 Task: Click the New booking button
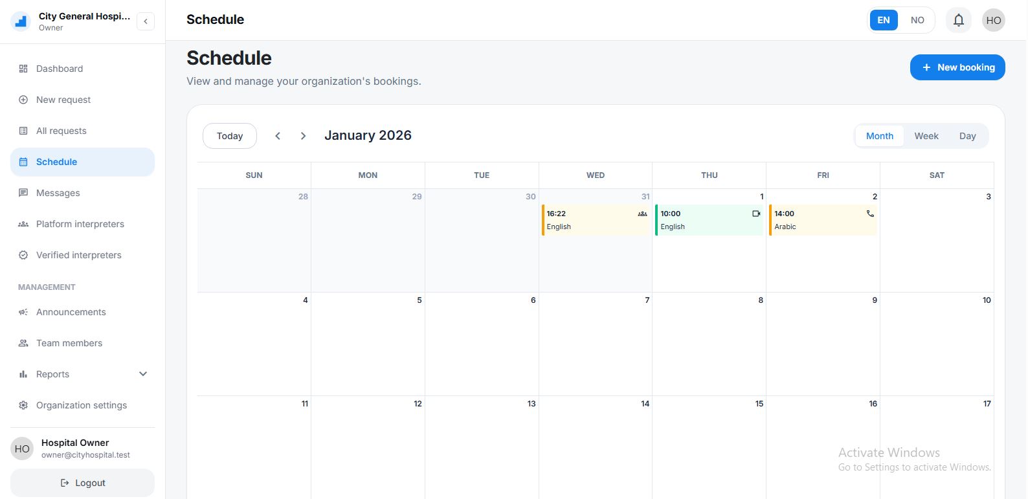(x=957, y=67)
